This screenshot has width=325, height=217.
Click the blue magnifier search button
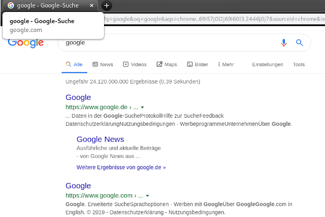pyautogui.click(x=300, y=42)
